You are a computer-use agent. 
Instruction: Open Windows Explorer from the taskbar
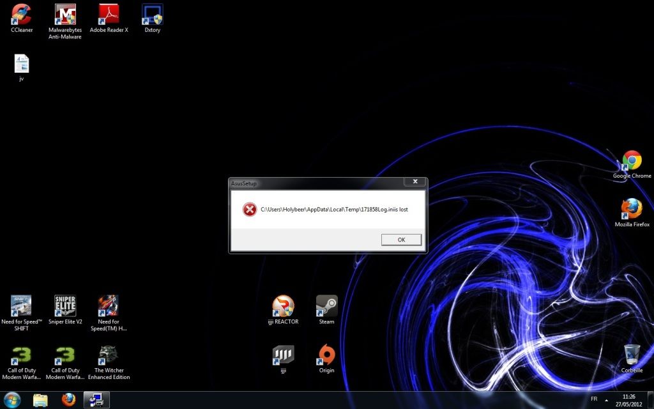40,400
